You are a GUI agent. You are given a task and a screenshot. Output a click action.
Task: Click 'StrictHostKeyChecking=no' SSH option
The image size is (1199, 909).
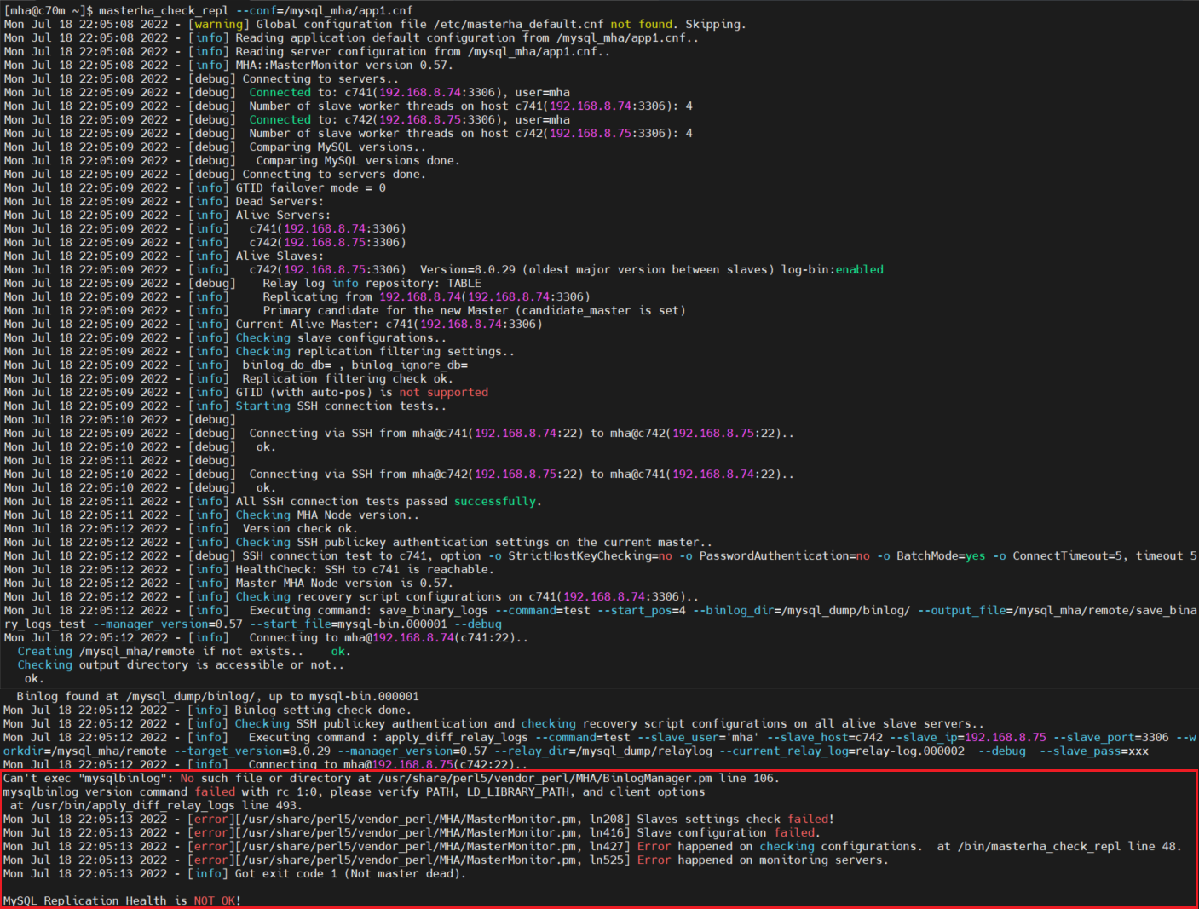coord(590,555)
